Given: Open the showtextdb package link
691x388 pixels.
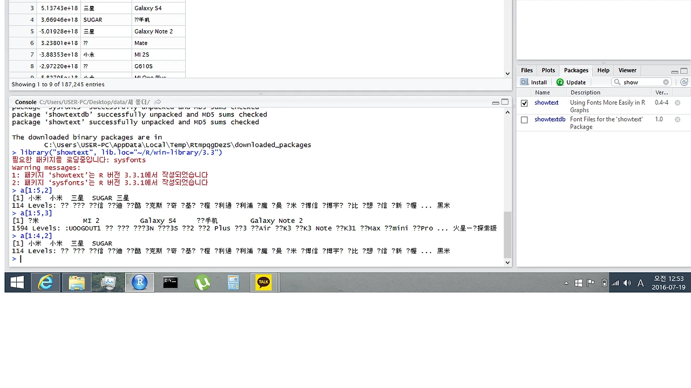Looking at the screenshot, I should pyautogui.click(x=550, y=119).
